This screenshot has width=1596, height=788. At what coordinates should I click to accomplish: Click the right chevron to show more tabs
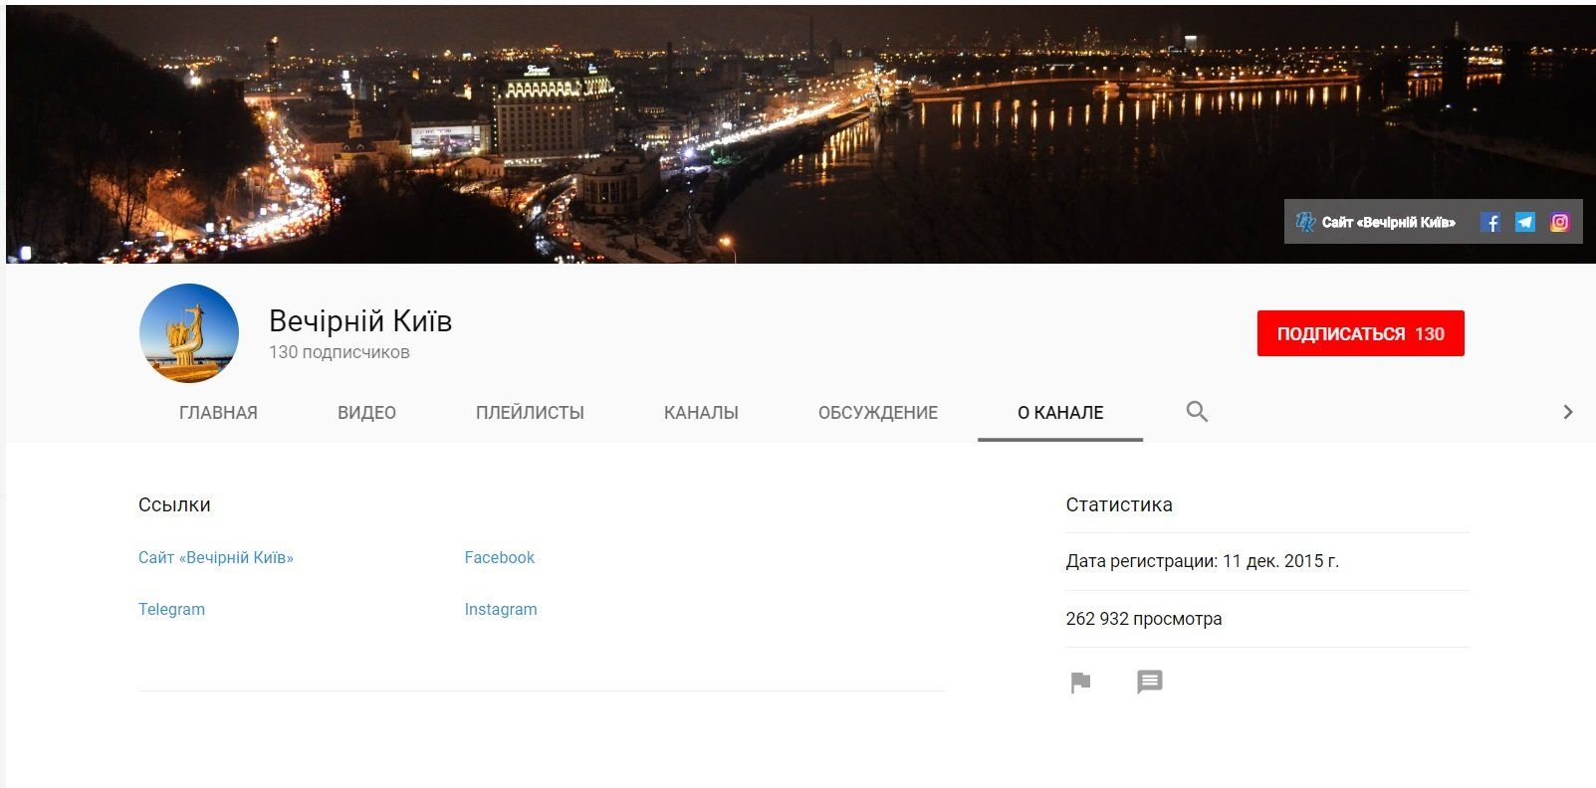pos(1568,412)
